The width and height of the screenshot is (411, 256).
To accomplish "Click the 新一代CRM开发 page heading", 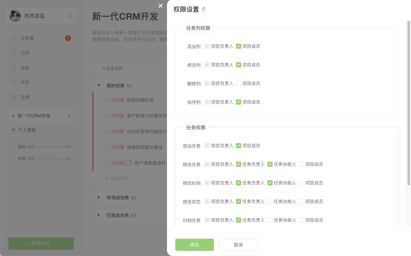I will pyautogui.click(x=125, y=16).
